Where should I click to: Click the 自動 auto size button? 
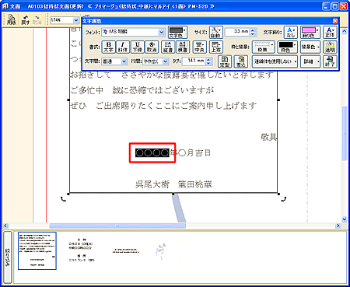pos(216,33)
